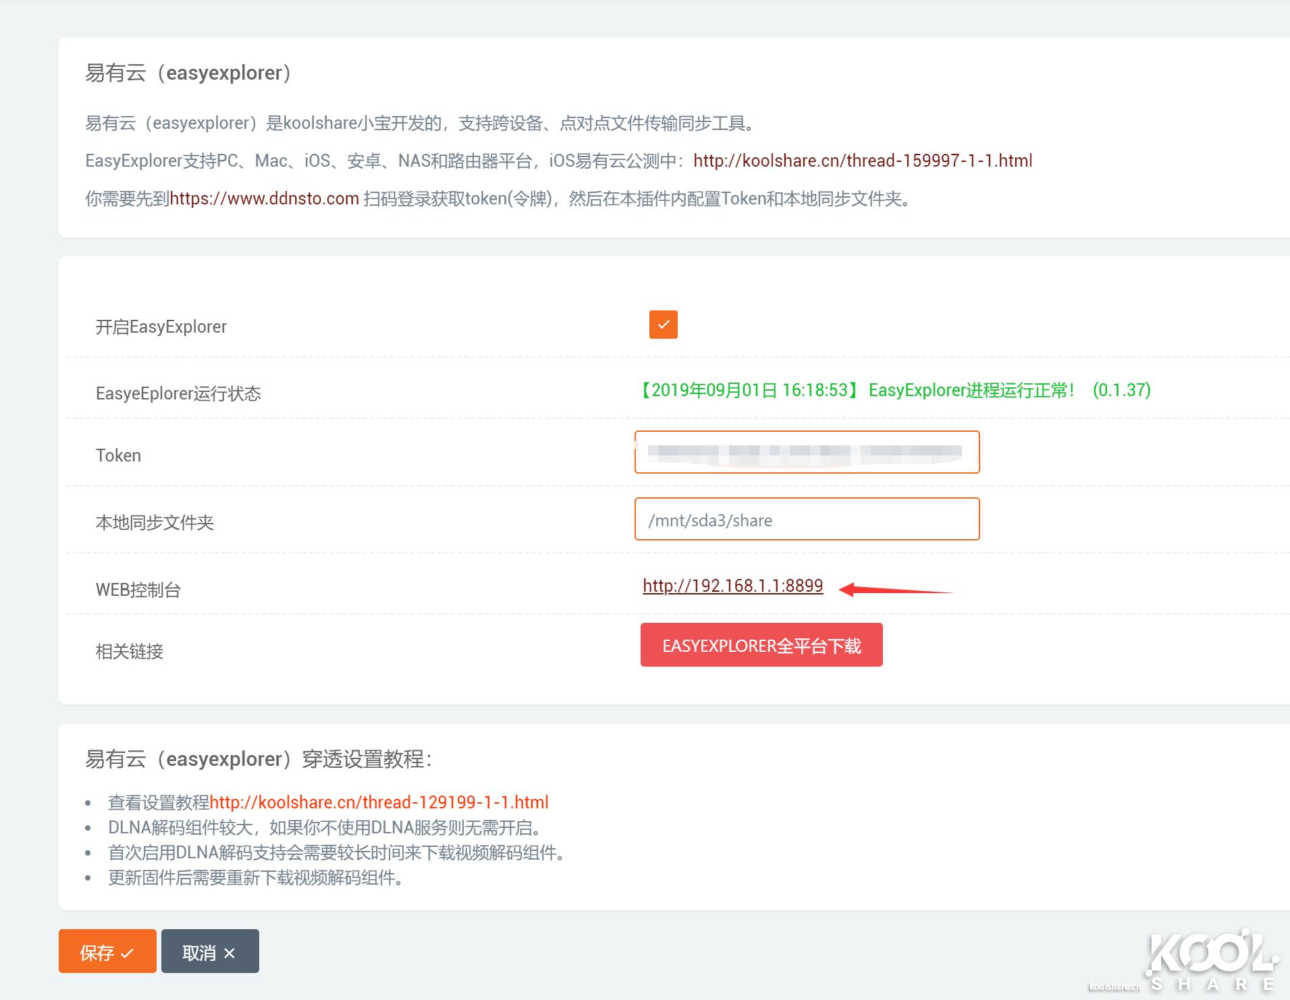Open the WEB控制台 link http://192.168.1.1:8899
Screen dimensions: 1290x1000
[733, 586]
